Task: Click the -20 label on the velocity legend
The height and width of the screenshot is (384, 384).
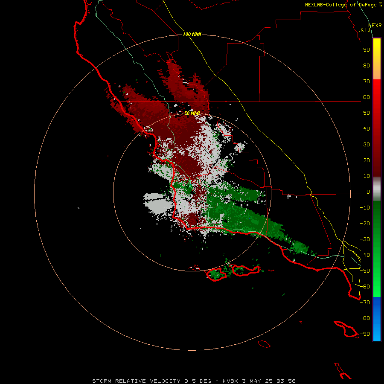Action: tap(365, 224)
